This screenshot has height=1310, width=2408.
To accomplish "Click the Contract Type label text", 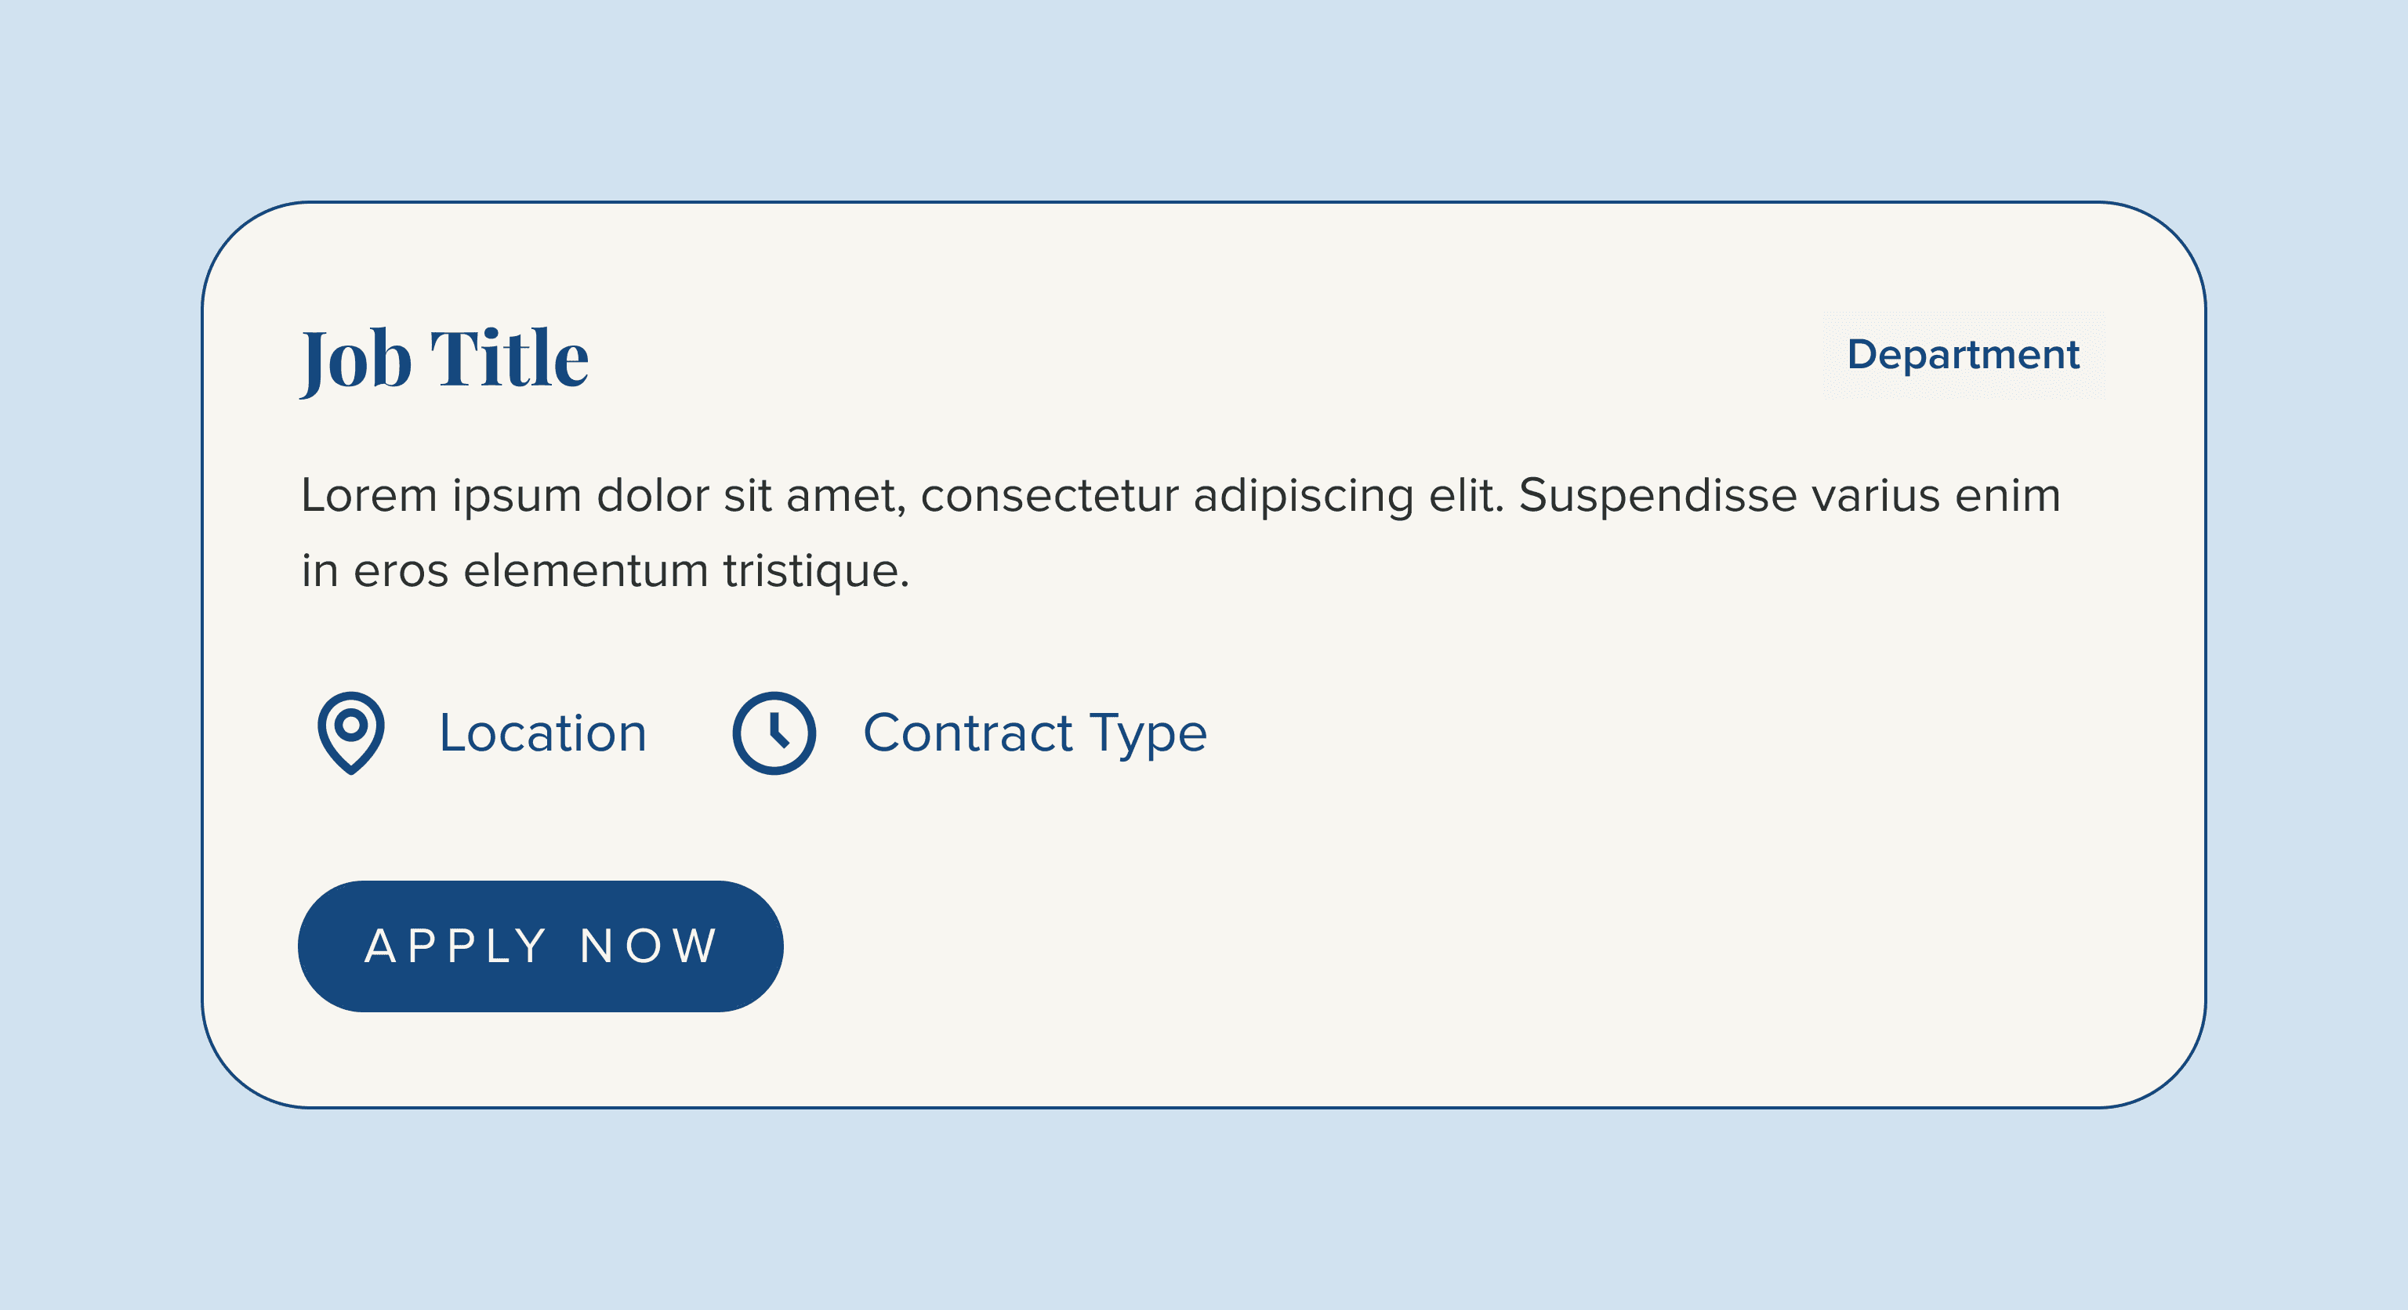I will tap(1035, 734).
